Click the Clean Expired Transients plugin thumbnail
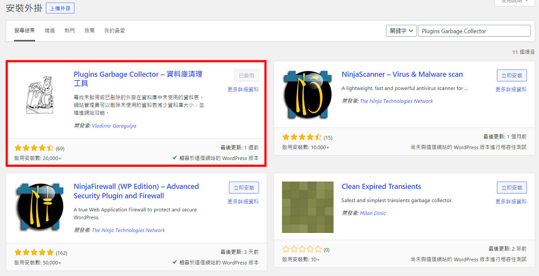Viewport: 539px width, 276px height. pos(308,207)
